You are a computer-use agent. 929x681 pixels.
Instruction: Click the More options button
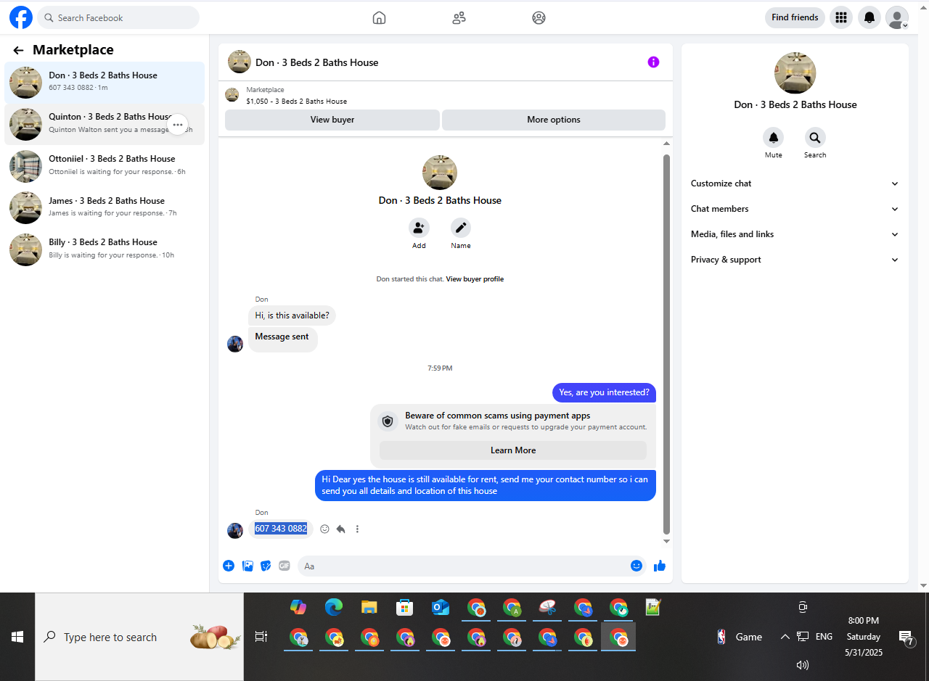pos(554,120)
